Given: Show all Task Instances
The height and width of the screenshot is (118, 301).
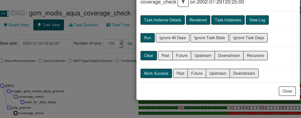Looking at the screenshot, I should (228, 20).
